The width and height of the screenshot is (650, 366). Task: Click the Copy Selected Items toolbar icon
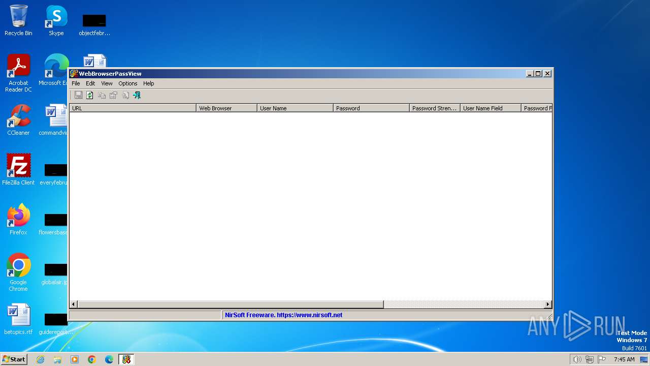coord(102,95)
